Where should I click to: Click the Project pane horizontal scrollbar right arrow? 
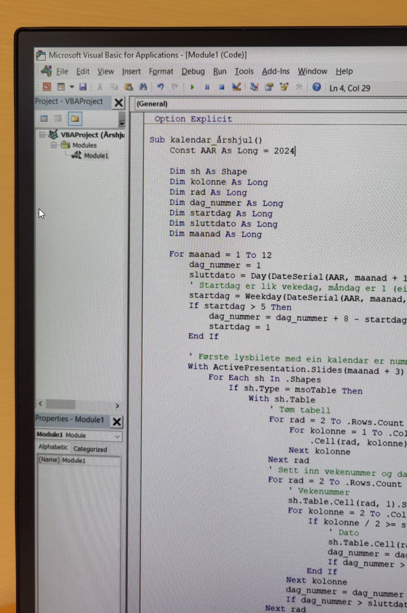(x=117, y=405)
